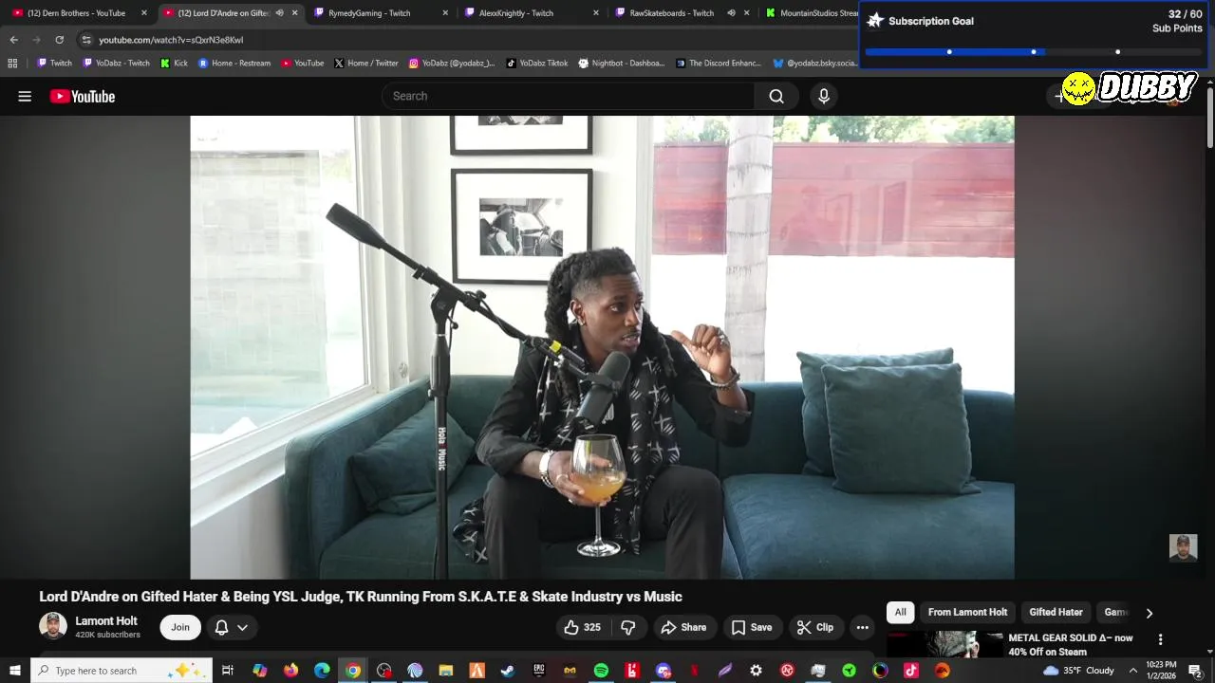This screenshot has width=1215, height=683.
Task: Open File Explorer from the taskbar
Action: point(446,671)
